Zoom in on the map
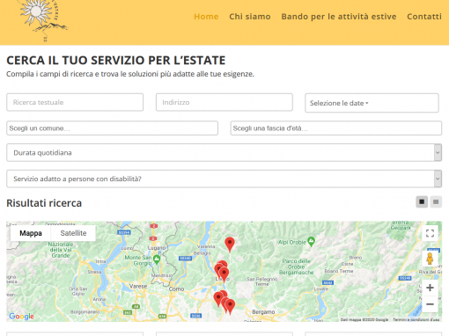 430,288
